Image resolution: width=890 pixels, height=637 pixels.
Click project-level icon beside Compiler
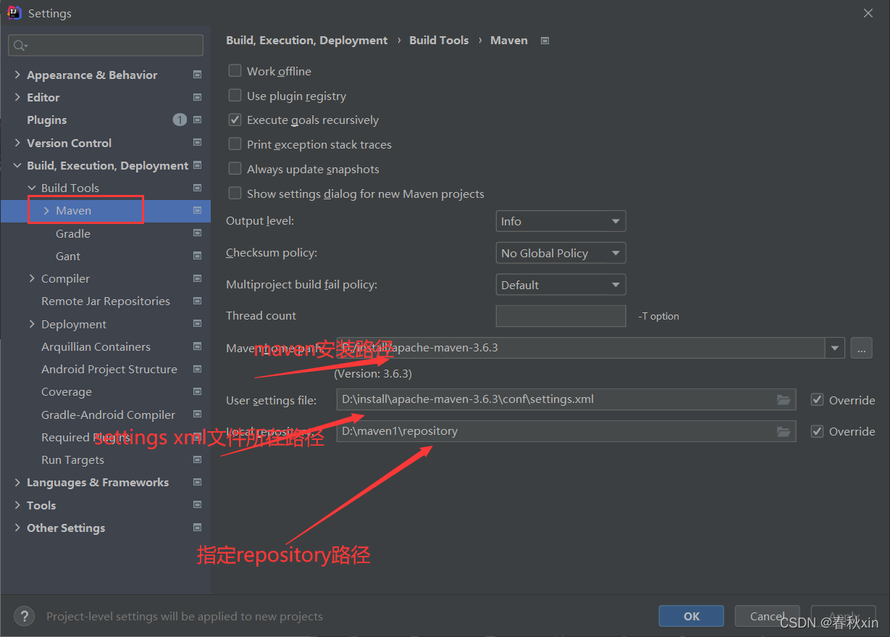(x=197, y=278)
